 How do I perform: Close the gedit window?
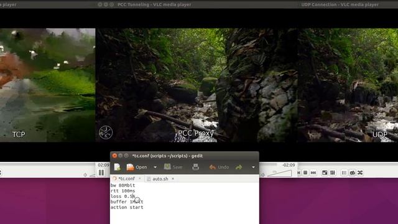114,156
